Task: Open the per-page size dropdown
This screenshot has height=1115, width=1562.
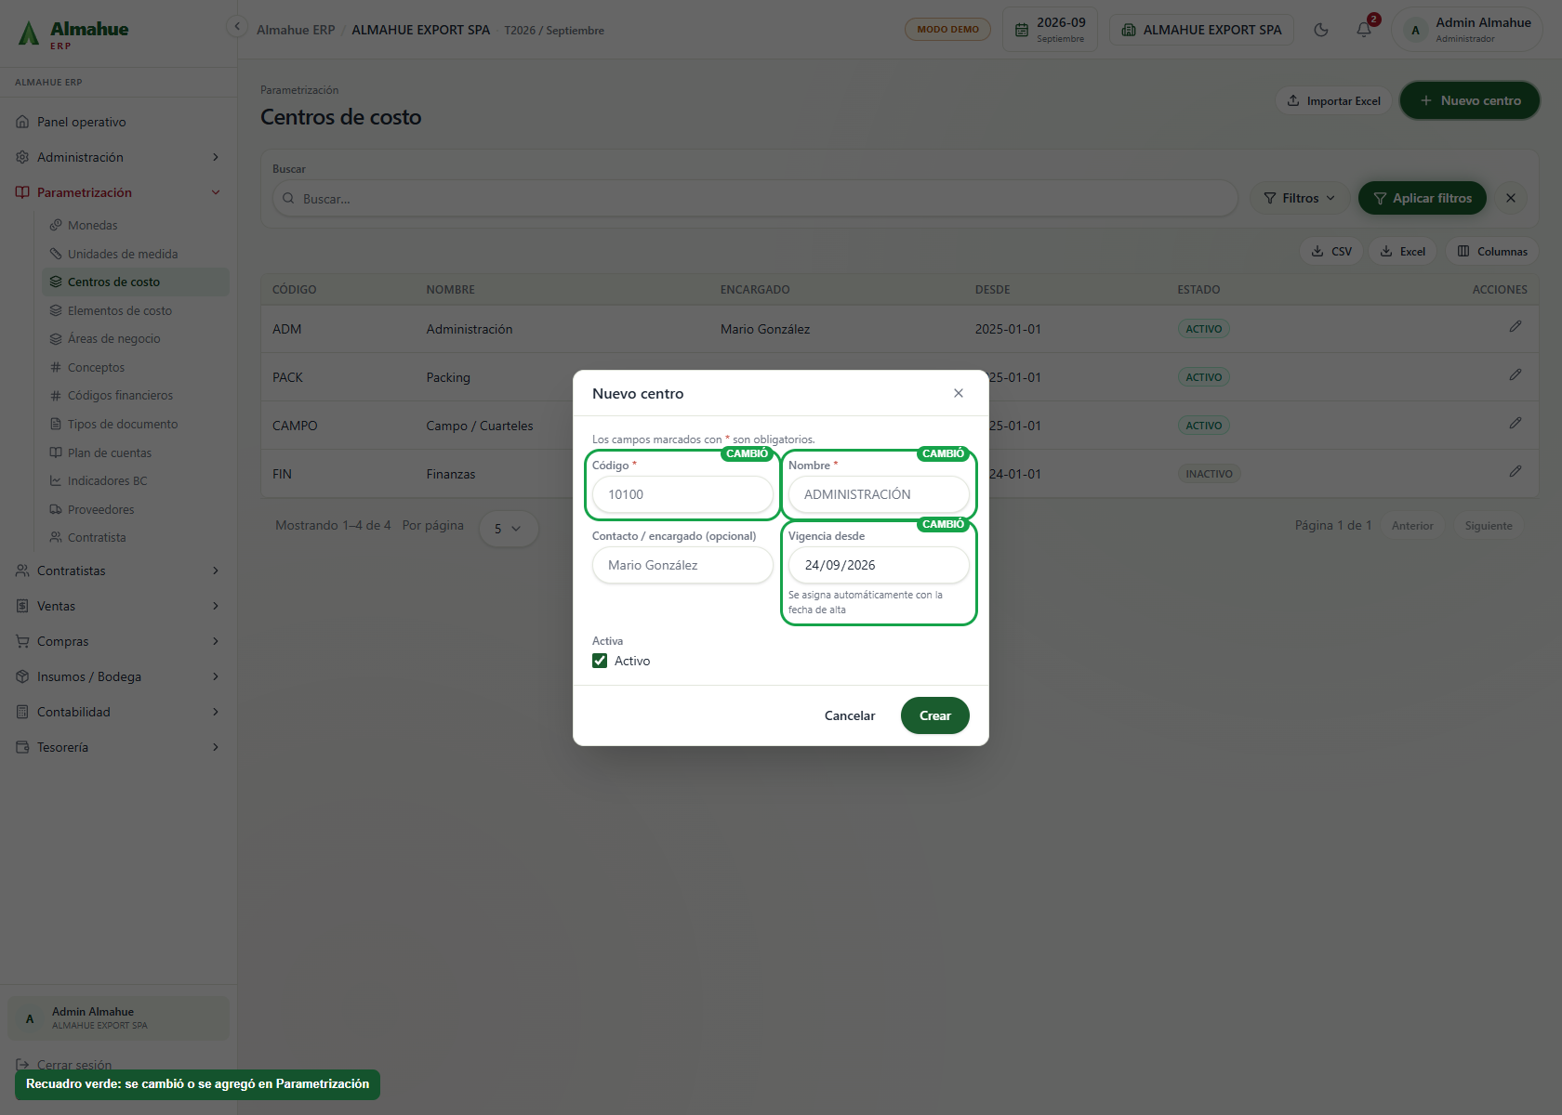Action: click(508, 529)
